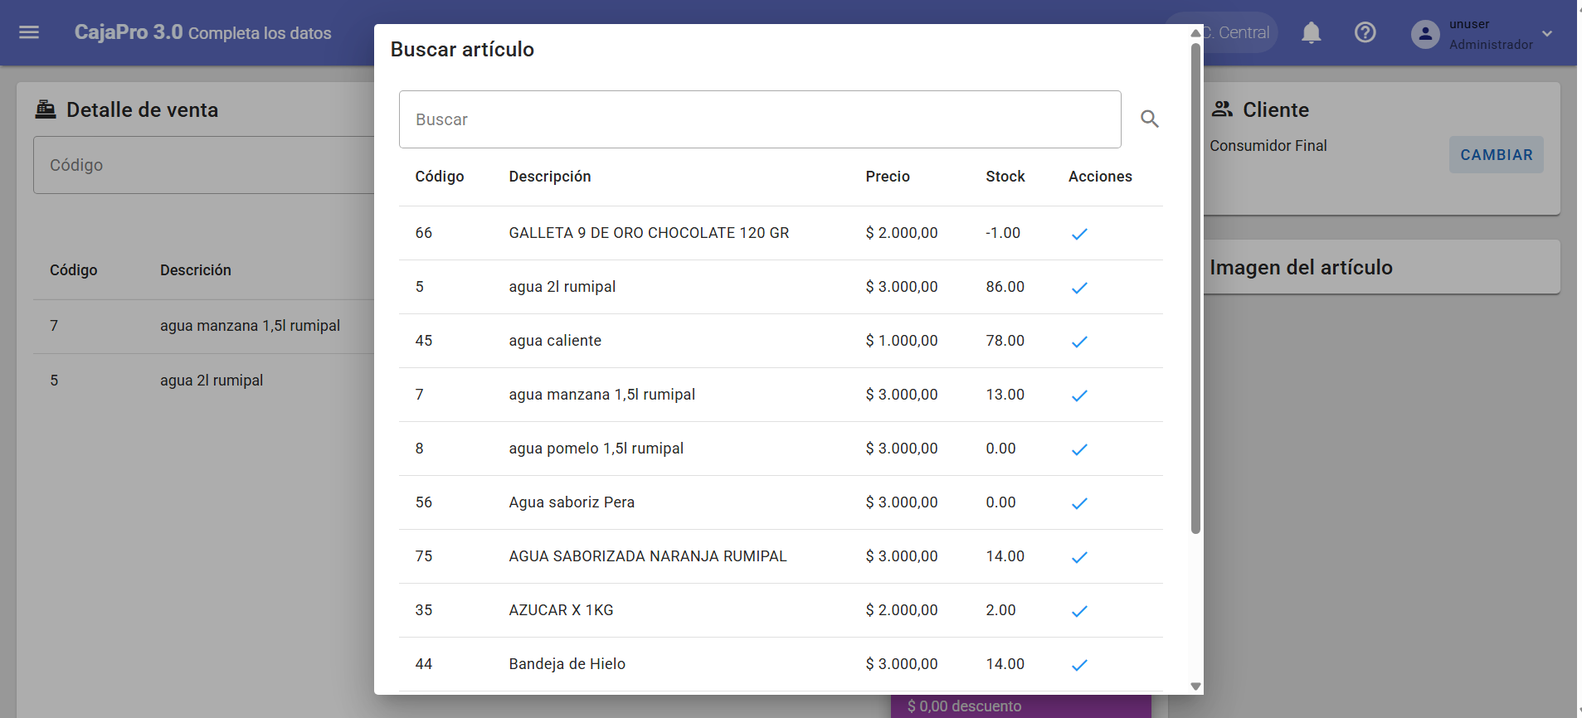Image resolution: width=1582 pixels, height=718 pixels.
Task: Click AZUCAR X 1KG description
Action: [561, 610]
